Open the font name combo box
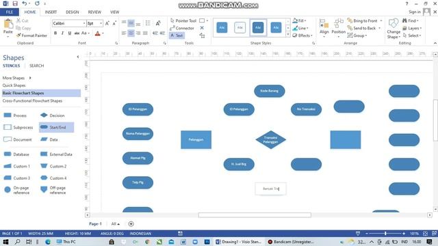The width and height of the screenshot is (438, 246). tap(68, 23)
